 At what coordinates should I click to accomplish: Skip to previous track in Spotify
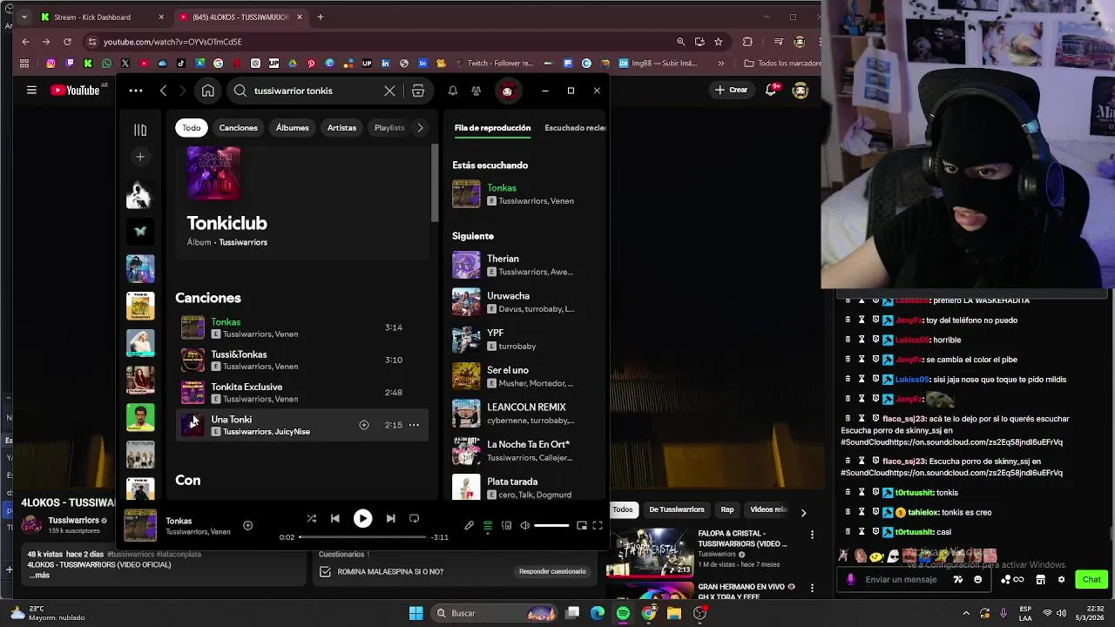click(334, 518)
